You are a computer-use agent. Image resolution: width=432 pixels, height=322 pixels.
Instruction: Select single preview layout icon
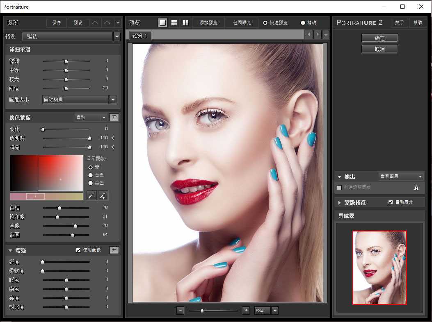[163, 23]
